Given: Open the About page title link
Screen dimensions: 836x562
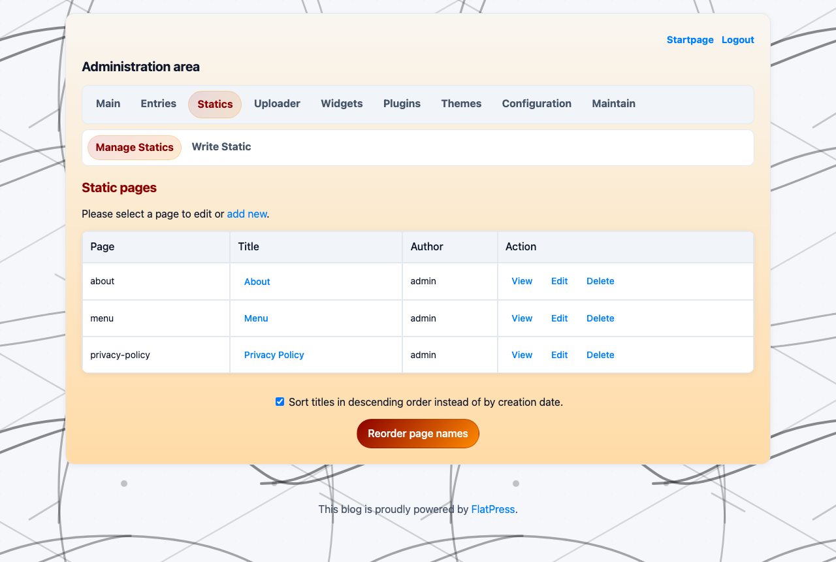Looking at the screenshot, I should (x=257, y=282).
